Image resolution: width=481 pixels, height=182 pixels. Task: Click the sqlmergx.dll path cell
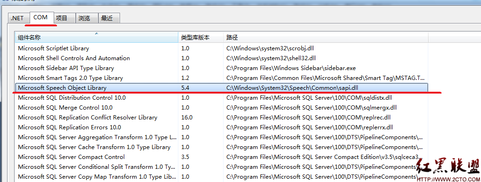click(x=312, y=108)
